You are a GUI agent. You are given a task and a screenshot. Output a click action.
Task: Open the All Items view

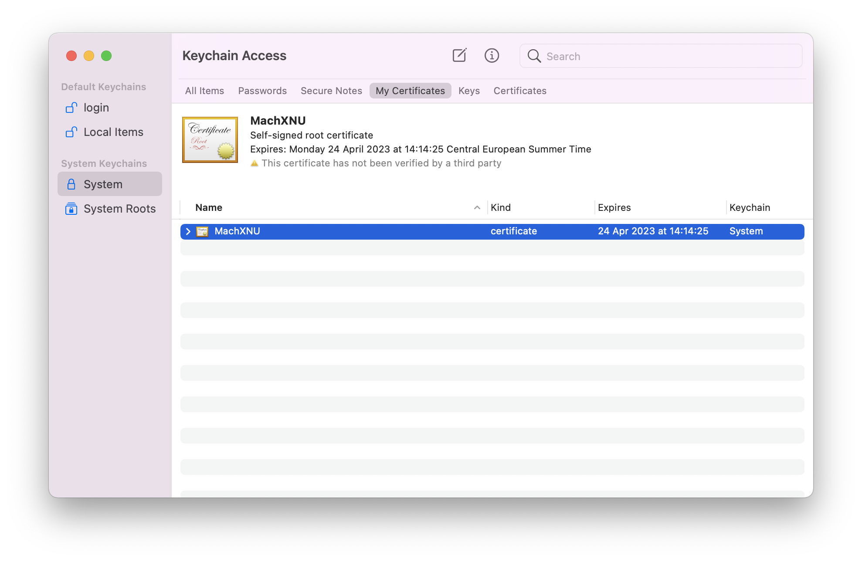pos(204,91)
